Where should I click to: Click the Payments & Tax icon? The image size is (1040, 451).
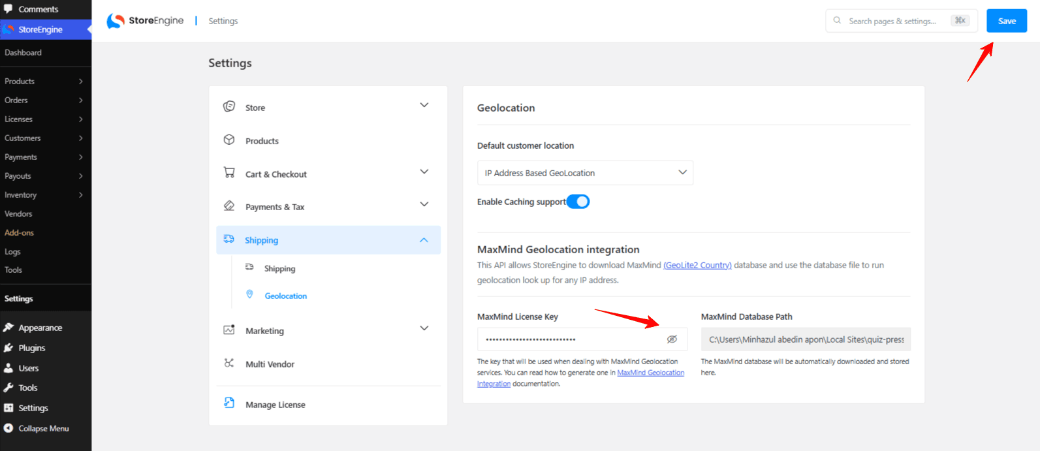(x=229, y=206)
